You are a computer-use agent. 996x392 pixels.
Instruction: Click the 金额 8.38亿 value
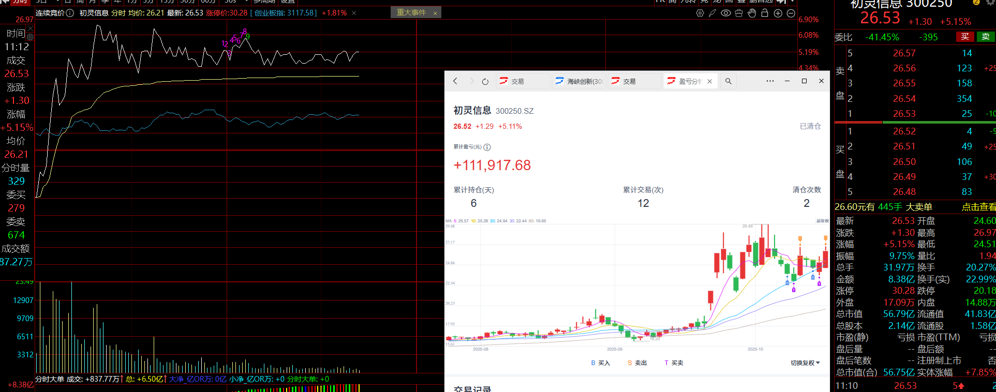[x=901, y=279]
